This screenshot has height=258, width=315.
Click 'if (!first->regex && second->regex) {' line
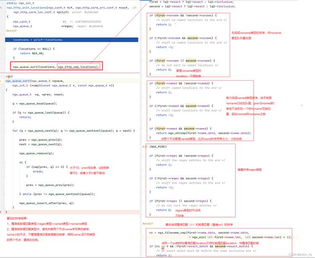point(181,179)
